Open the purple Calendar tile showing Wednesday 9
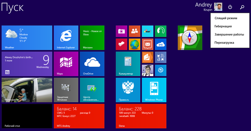 [x=27, y=64]
